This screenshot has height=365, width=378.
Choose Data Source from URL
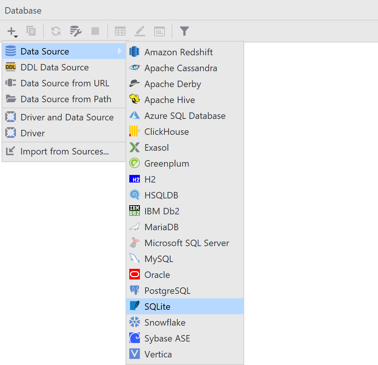pyautogui.click(x=64, y=83)
